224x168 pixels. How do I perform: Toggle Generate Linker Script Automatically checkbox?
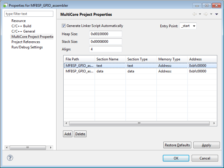point(64,26)
